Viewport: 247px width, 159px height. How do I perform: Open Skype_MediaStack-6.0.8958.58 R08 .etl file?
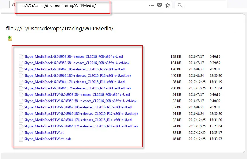(74, 56)
